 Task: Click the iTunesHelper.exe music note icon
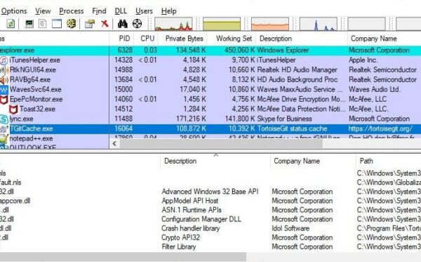(x=4, y=60)
